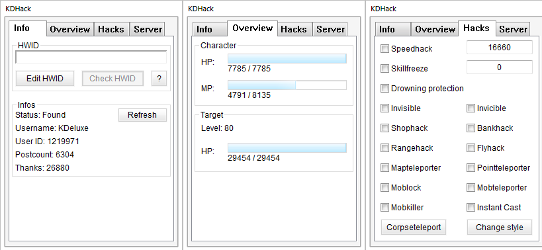Switch to Overview tab in left window
The image size is (542, 250).
click(70, 29)
